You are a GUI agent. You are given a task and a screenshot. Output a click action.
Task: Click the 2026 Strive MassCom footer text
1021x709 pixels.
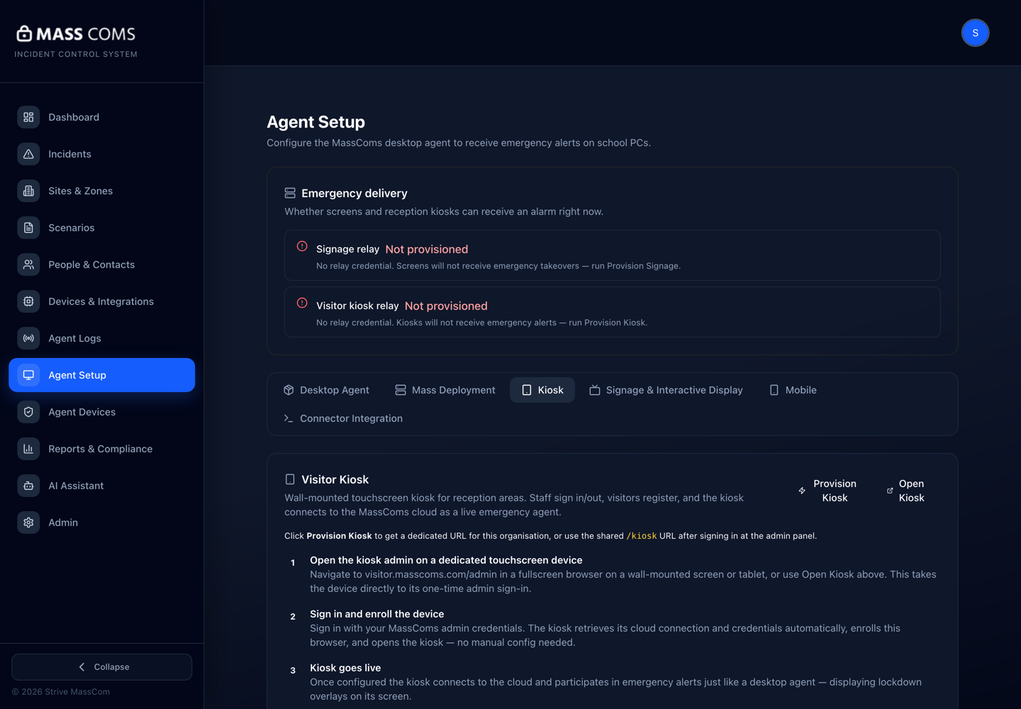(61, 692)
